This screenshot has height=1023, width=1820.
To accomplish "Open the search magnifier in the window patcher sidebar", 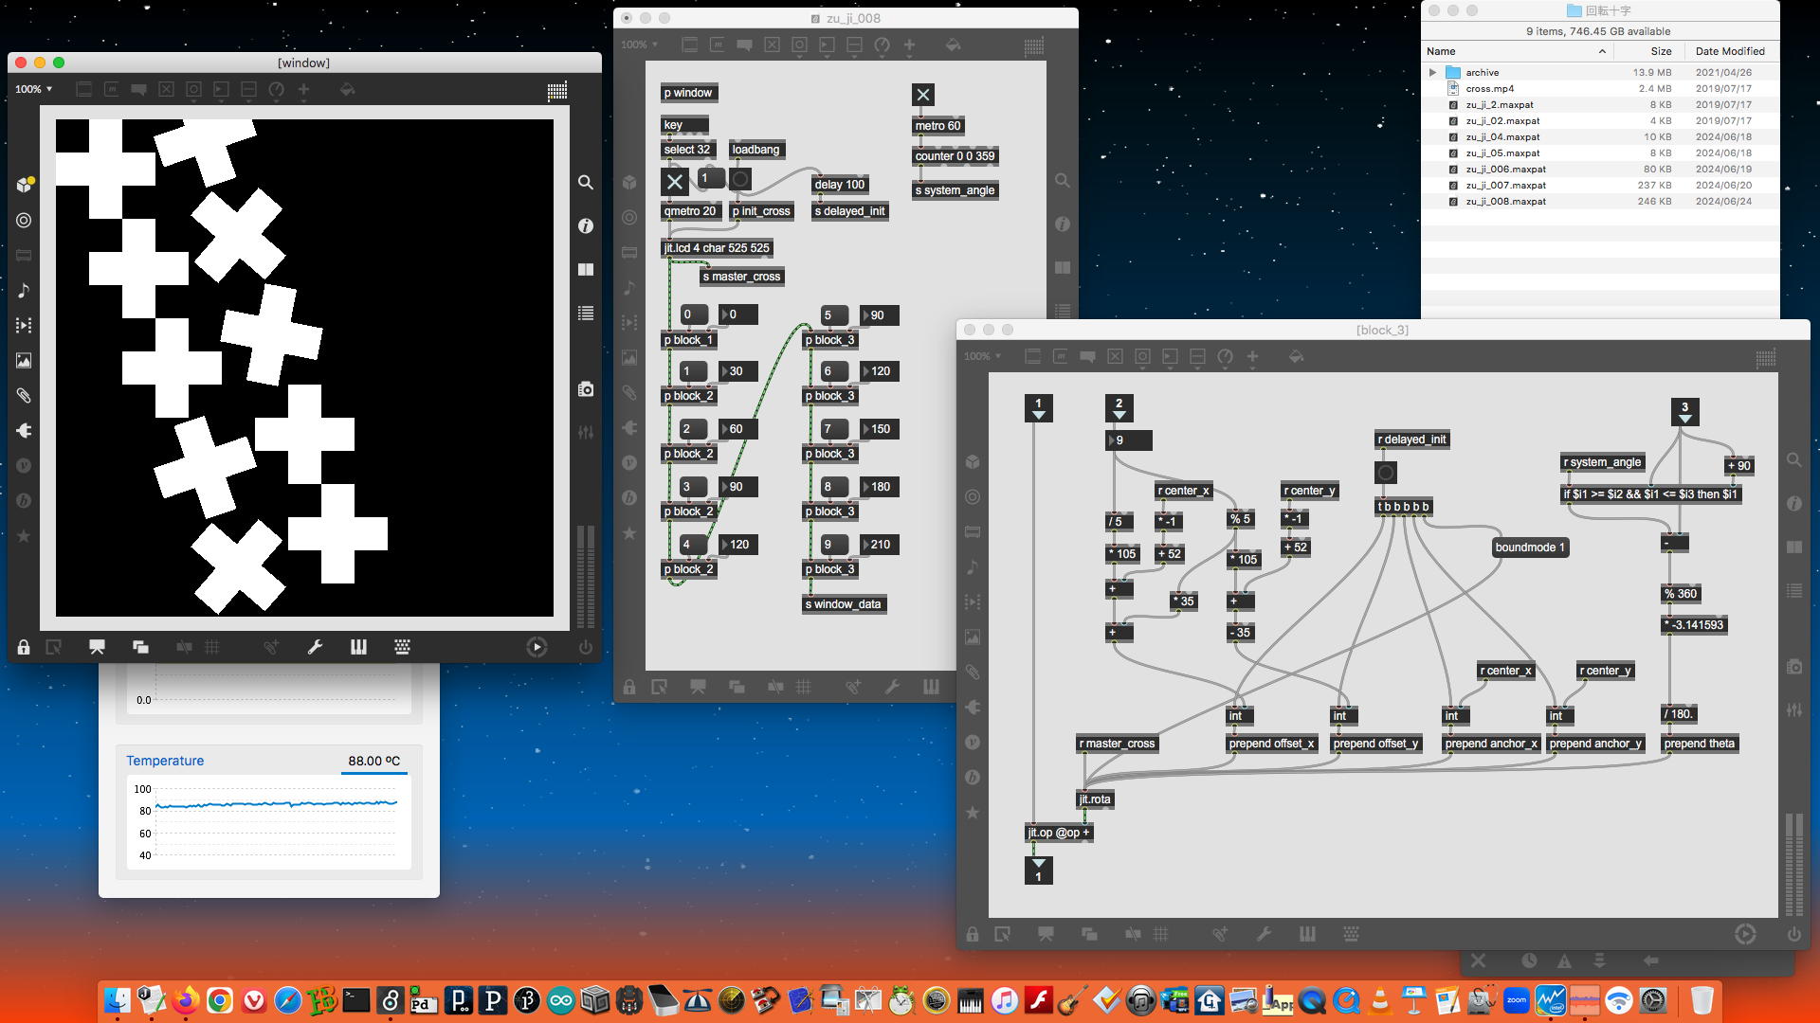I will pos(586,182).
